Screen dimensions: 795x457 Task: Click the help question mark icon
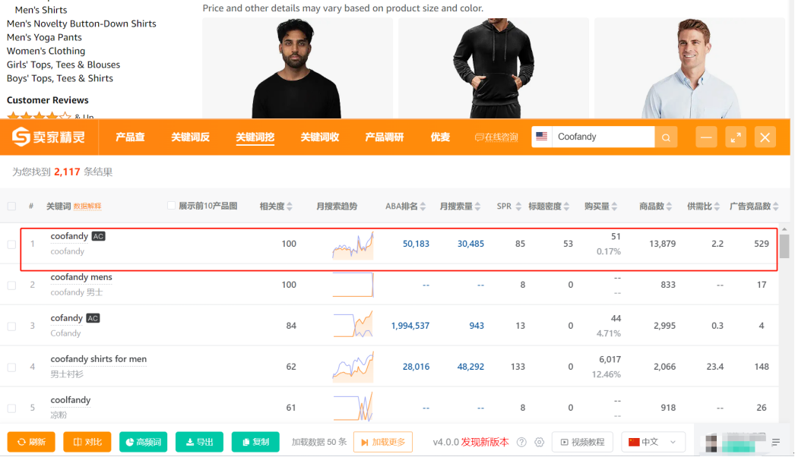[521, 442]
